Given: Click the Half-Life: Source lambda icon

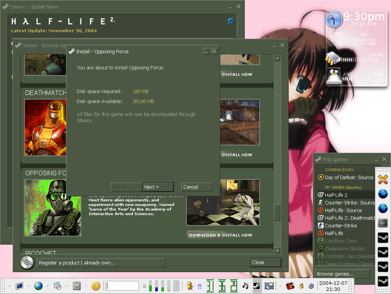Looking at the screenshot, I should point(321,210).
